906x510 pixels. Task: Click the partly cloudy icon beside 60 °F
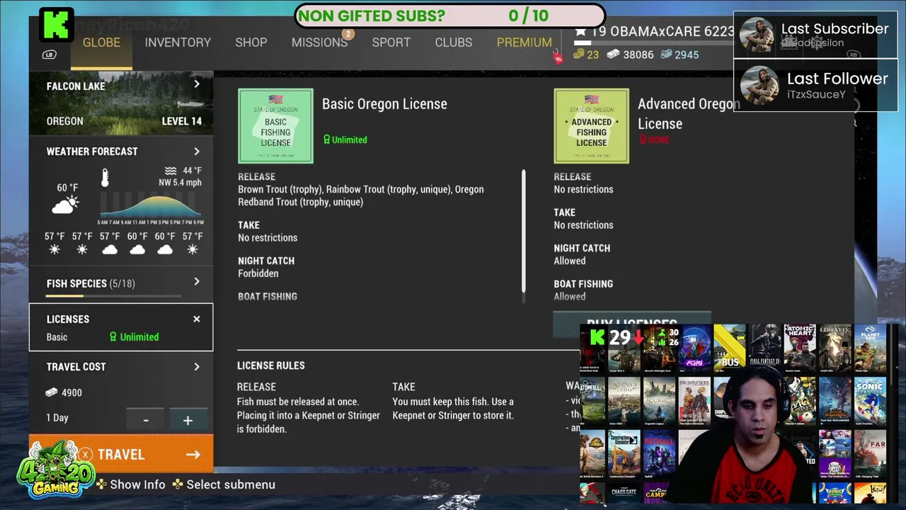click(x=65, y=206)
